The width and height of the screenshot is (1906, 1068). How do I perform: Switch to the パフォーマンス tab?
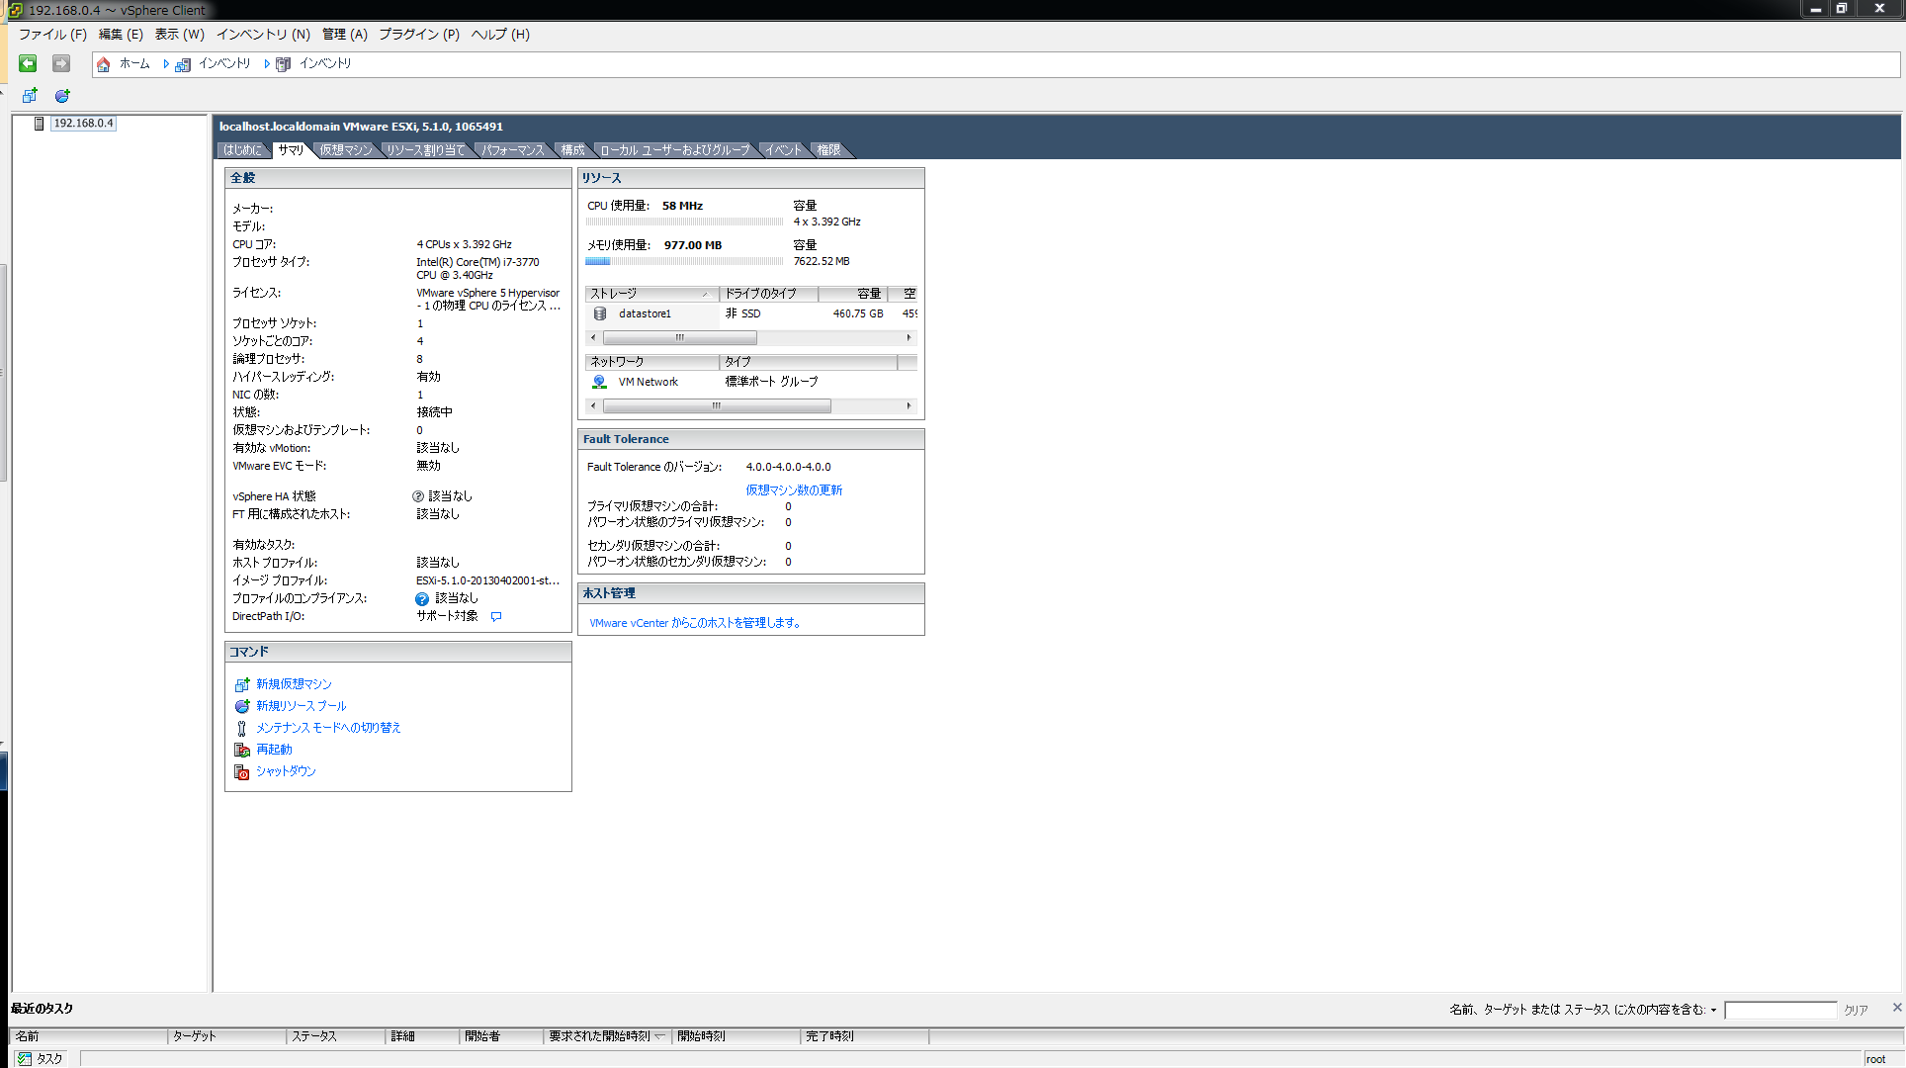coord(512,150)
